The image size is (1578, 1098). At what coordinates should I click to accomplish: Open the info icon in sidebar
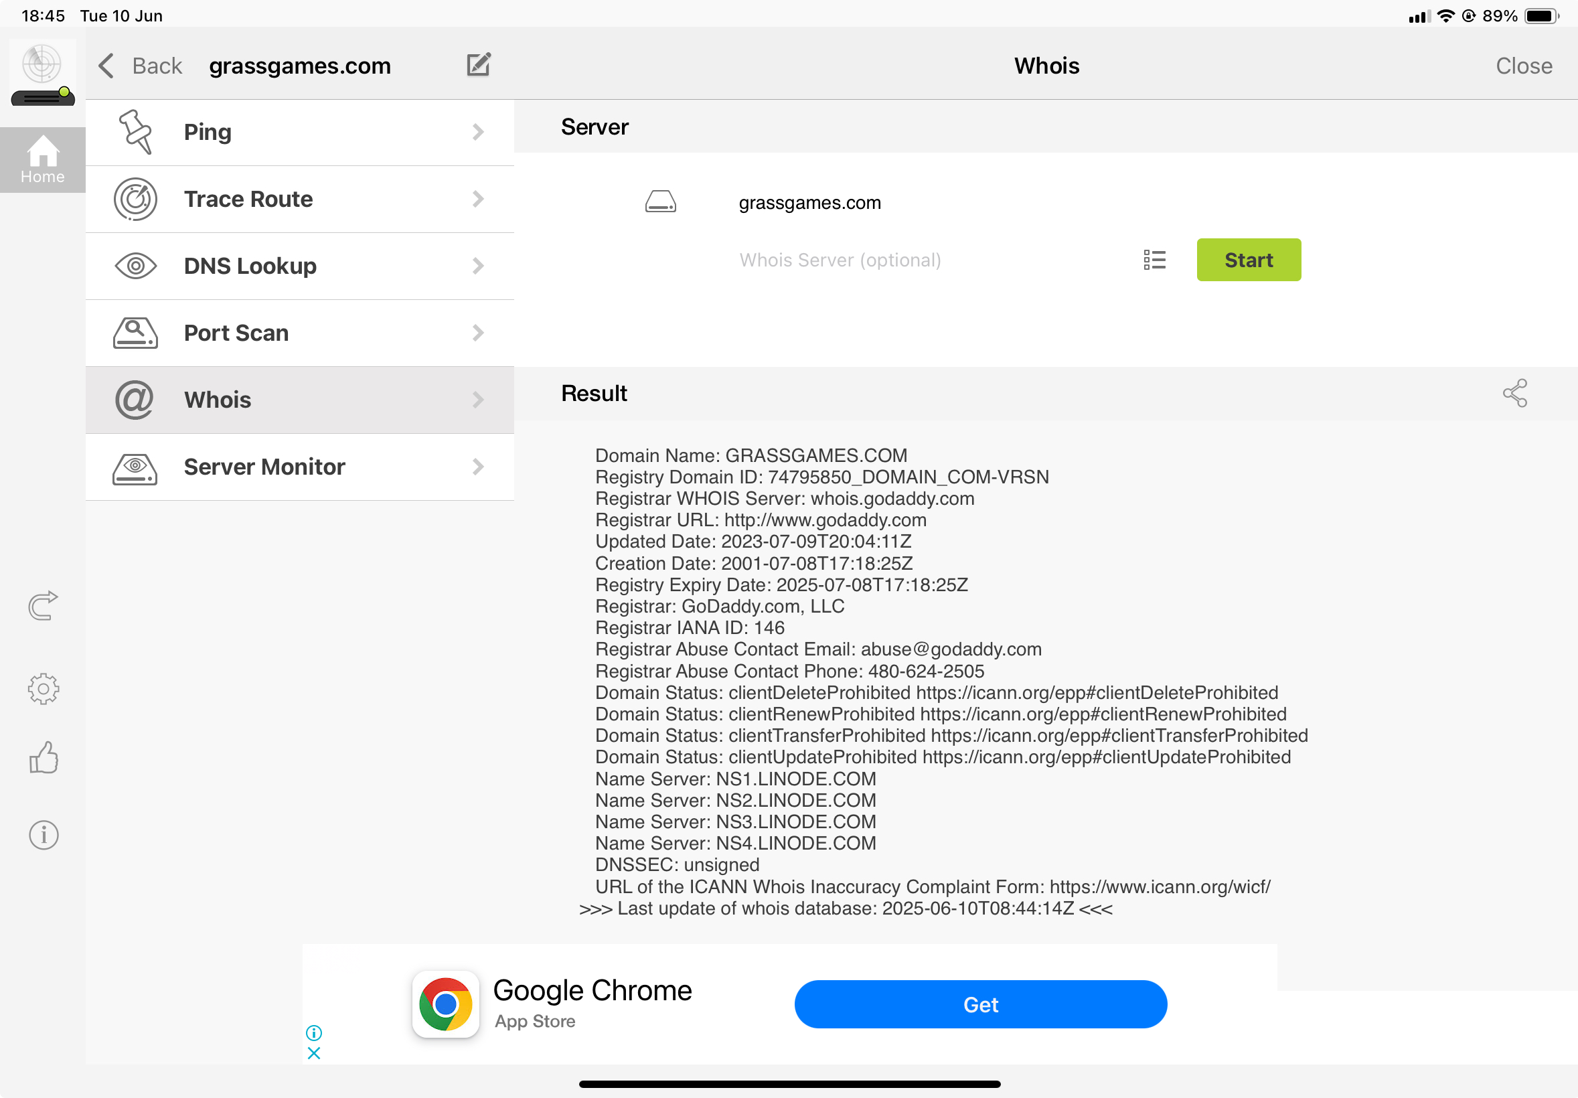[44, 835]
